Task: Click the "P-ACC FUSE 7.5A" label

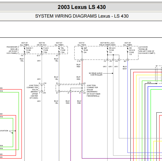Action: (46, 50)
